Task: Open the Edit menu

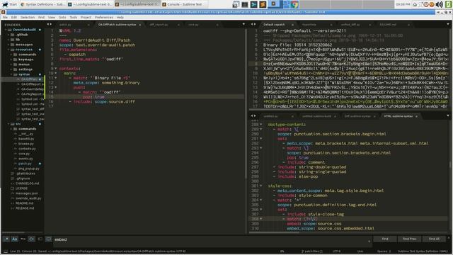Action: (14, 17)
